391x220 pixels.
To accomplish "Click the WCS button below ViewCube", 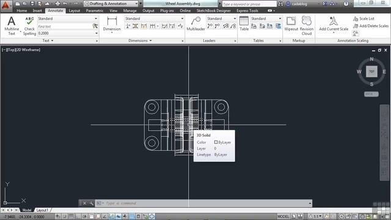I will click(x=371, y=94).
